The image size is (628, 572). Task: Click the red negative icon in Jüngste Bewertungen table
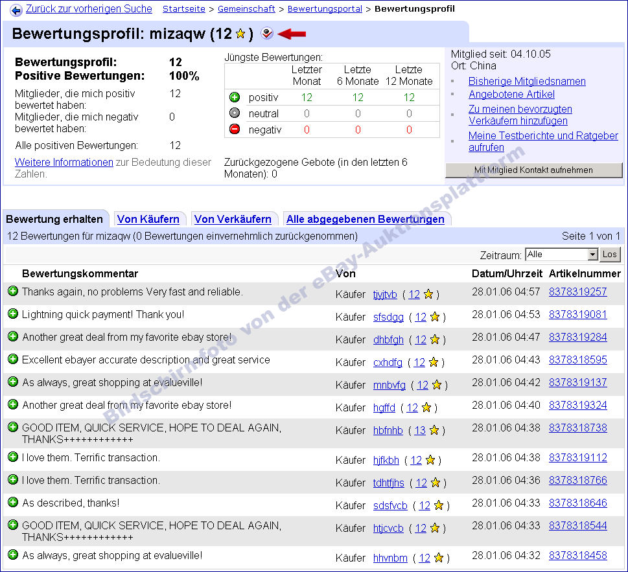coord(235,129)
